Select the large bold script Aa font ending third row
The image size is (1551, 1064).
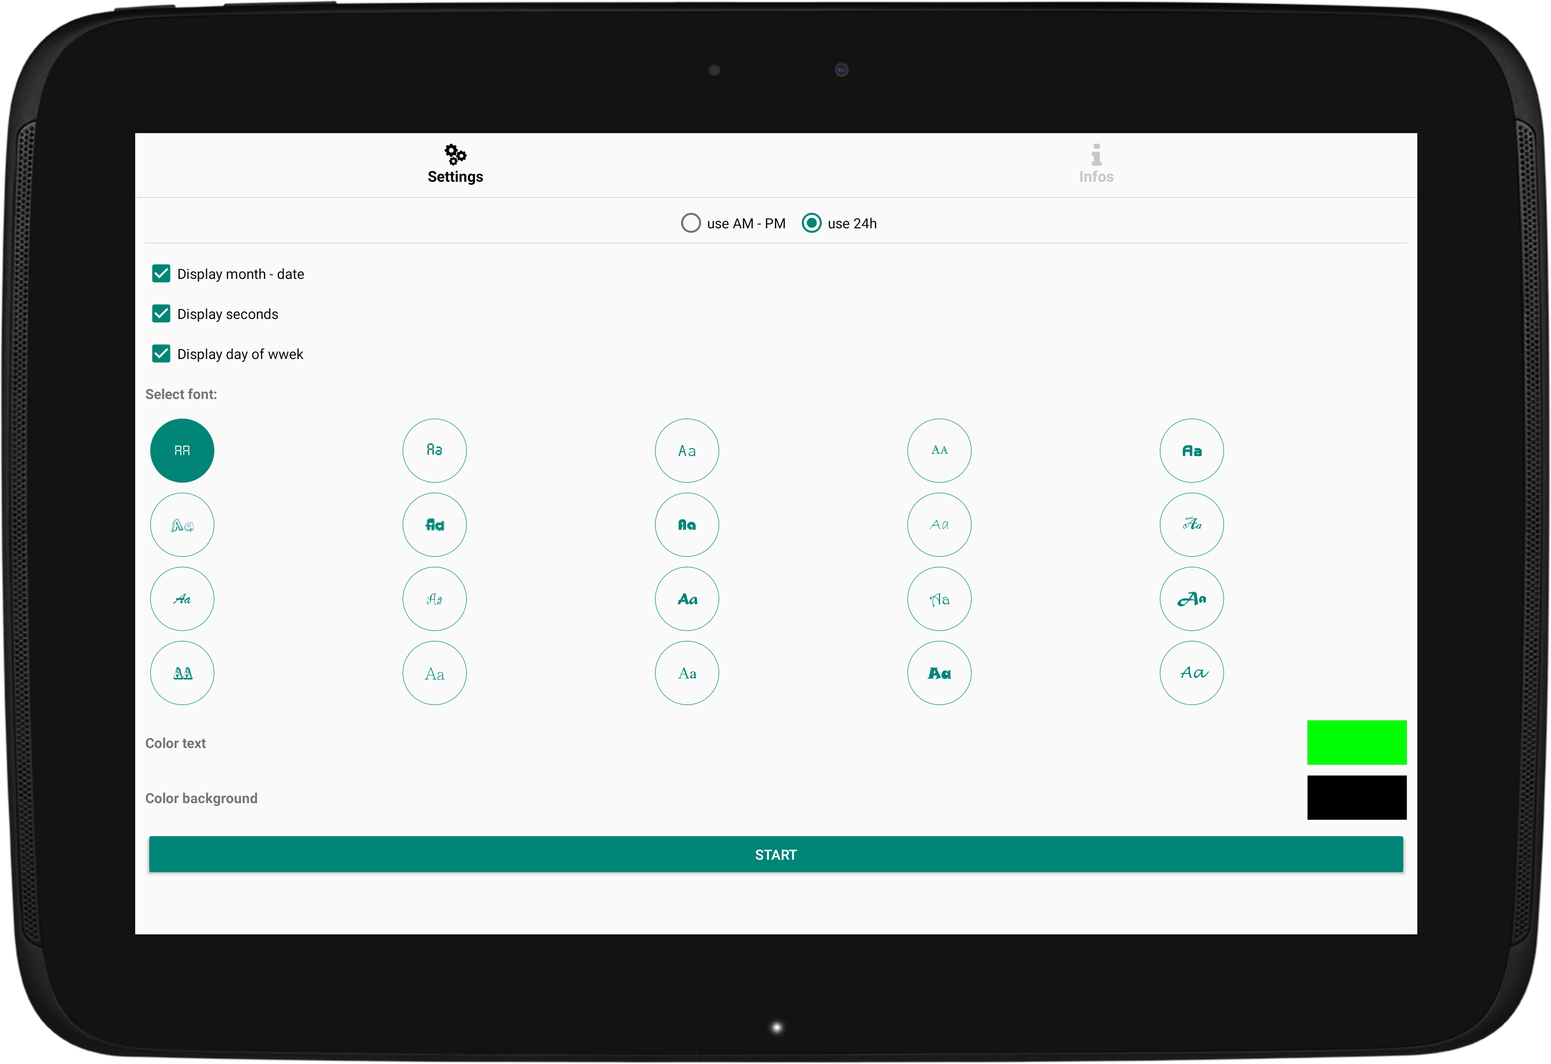[1191, 599]
